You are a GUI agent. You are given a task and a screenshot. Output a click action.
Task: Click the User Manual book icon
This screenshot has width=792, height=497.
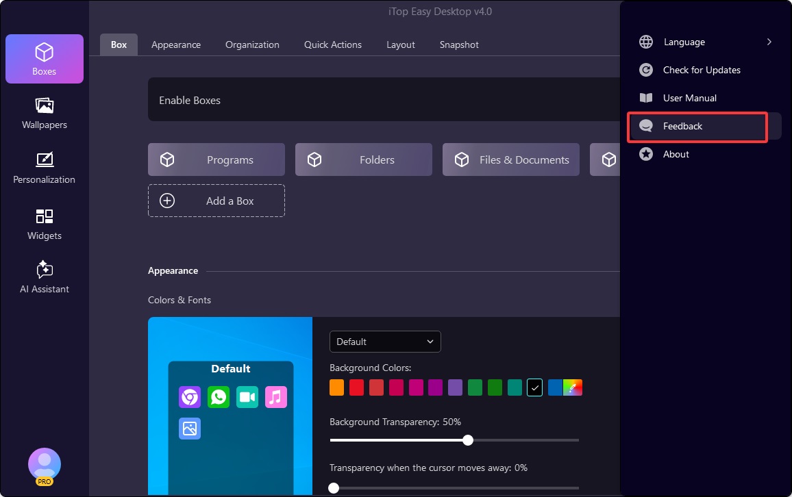point(646,98)
